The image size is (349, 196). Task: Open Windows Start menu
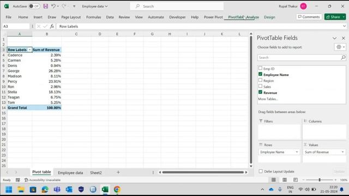click(9, 189)
